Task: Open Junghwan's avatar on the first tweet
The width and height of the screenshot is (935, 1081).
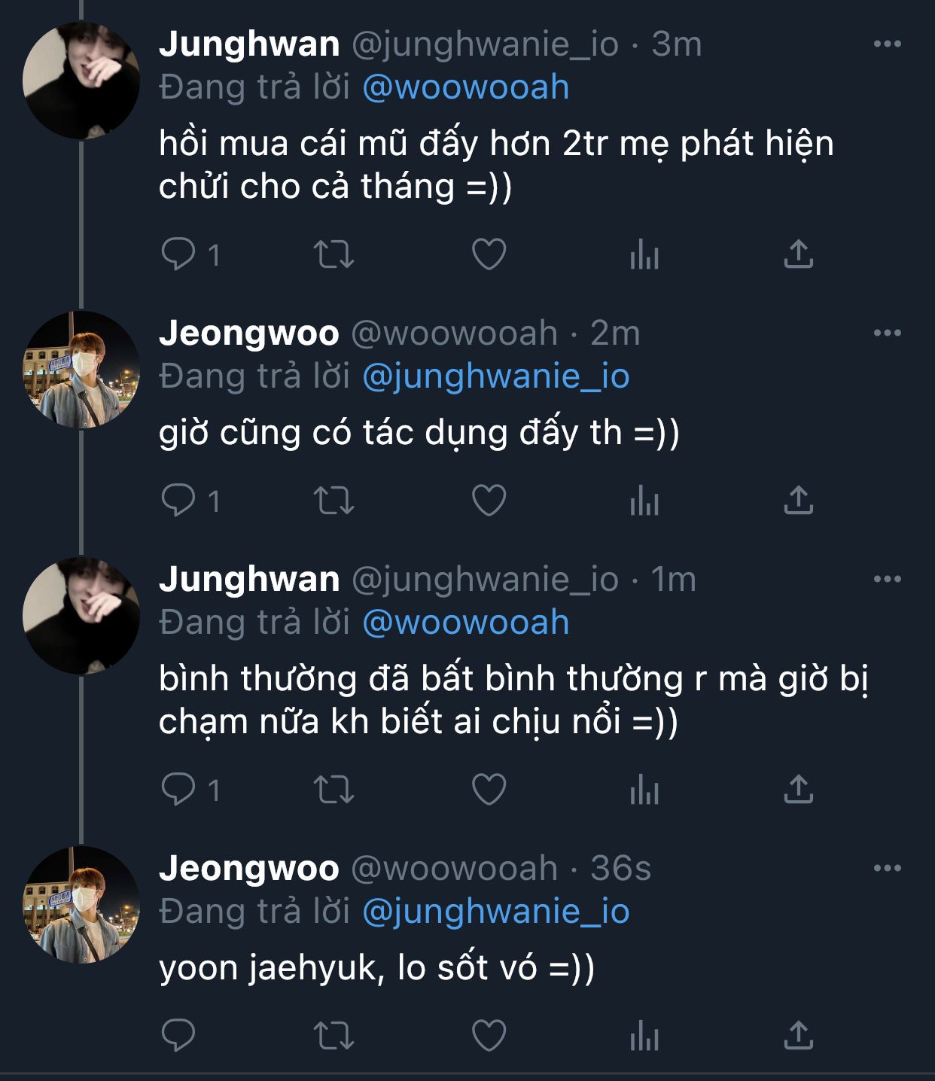Action: pos(81,81)
